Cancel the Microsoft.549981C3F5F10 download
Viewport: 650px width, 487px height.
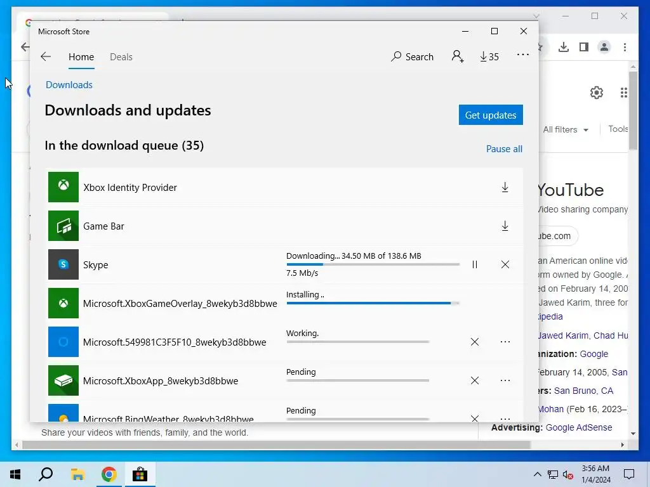tap(475, 342)
